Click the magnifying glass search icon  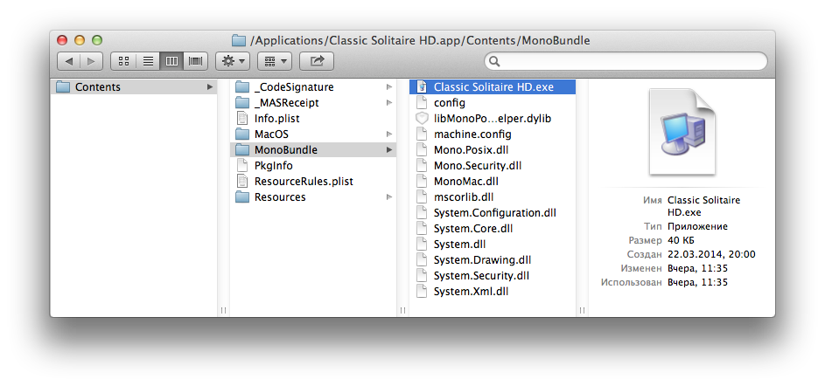tap(494, 61)
